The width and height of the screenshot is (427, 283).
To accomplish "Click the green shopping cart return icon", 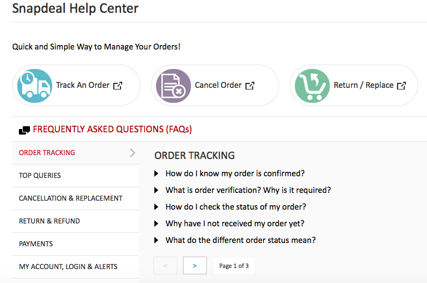I will 313,86.
